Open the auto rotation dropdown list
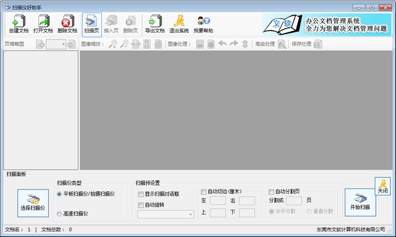This screenshot has height=237, width=396. click(x=166, y=215)
